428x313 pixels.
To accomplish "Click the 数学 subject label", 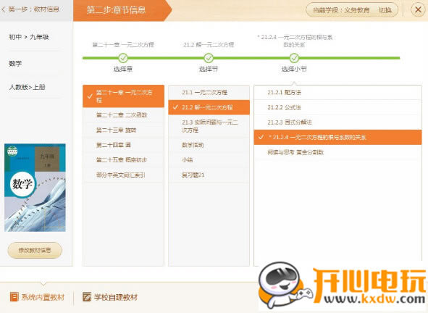I will (x=15, y=64).
